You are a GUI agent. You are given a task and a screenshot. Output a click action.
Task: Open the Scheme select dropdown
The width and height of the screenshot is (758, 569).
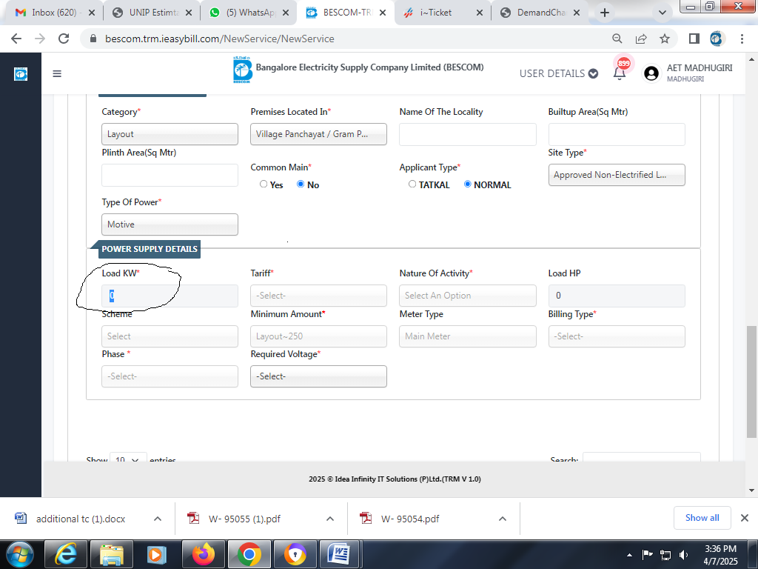click(170, 336)
